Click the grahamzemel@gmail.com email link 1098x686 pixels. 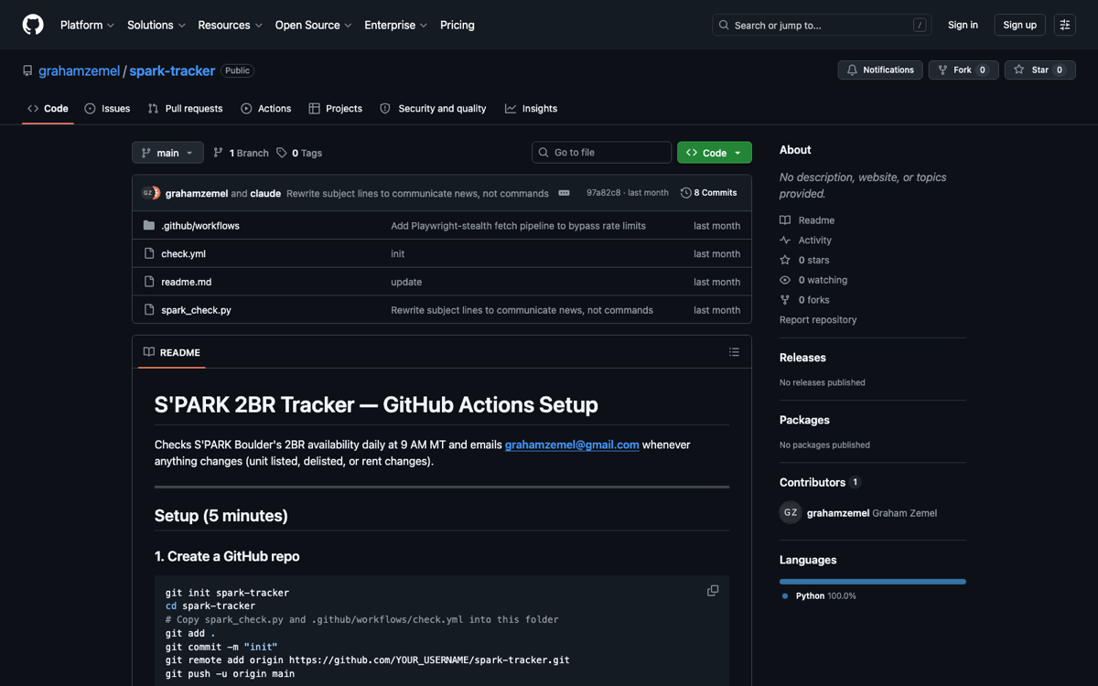click(572, 445)
